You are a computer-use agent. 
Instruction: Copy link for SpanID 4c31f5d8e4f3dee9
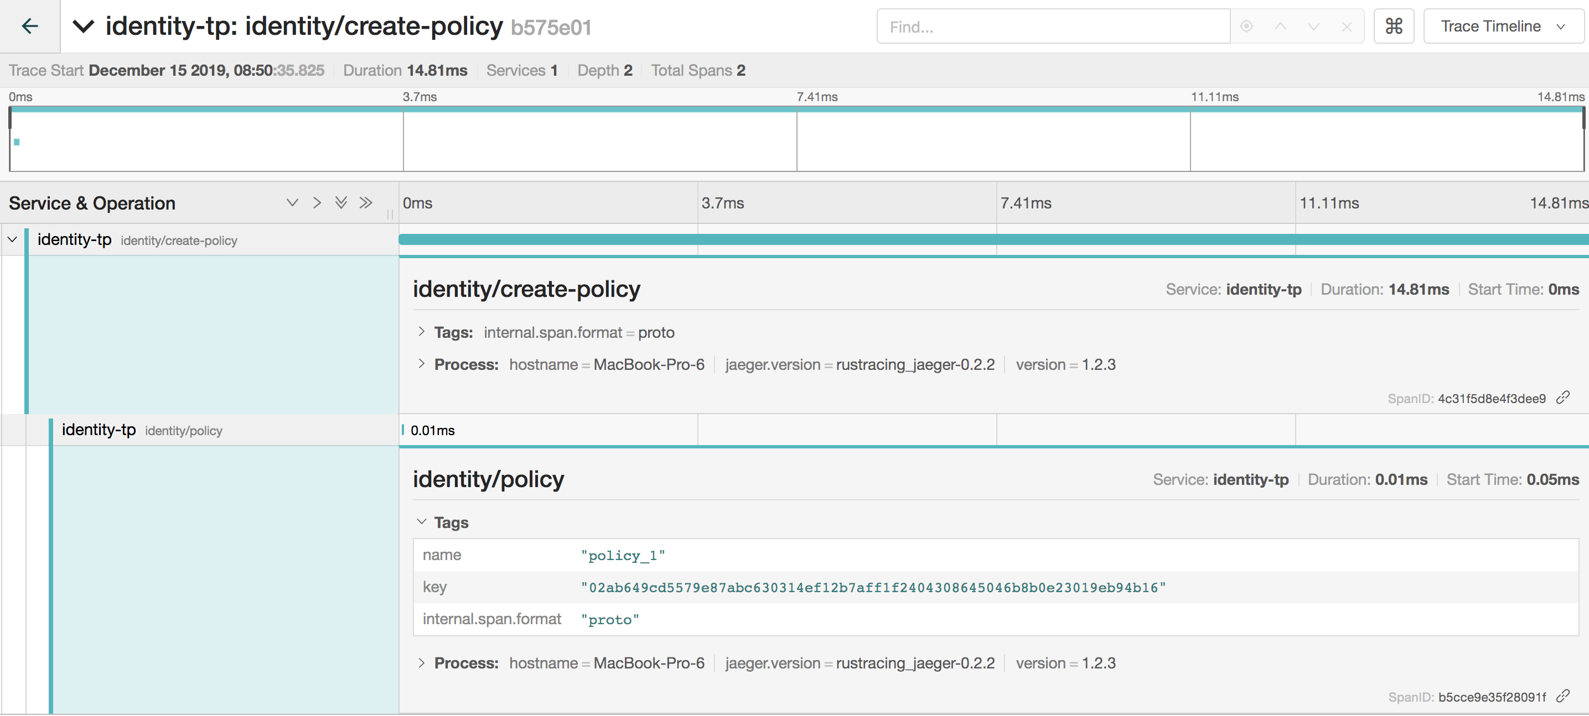pos(1562,398)
